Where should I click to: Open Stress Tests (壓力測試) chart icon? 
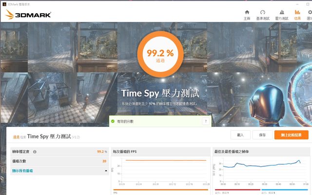tap(282, 12)
